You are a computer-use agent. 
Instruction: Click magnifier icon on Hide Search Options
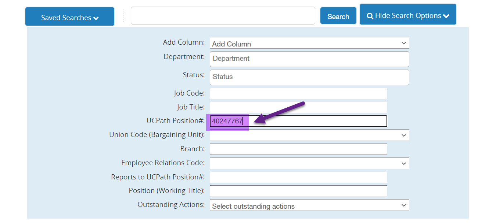pos(370,16)
